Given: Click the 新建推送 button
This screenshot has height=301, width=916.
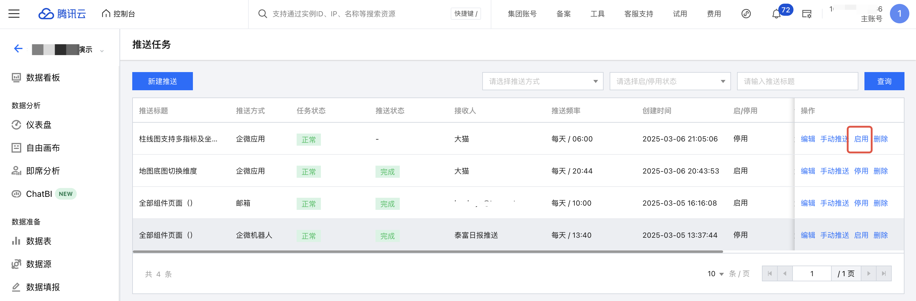Looking at the screenshot, I should pos(162,81).
